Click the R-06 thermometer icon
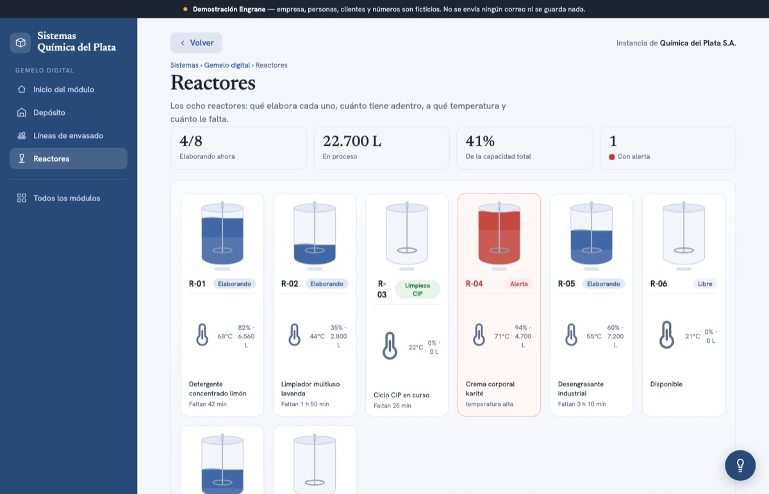769x494 pixels. coord(667,334)
